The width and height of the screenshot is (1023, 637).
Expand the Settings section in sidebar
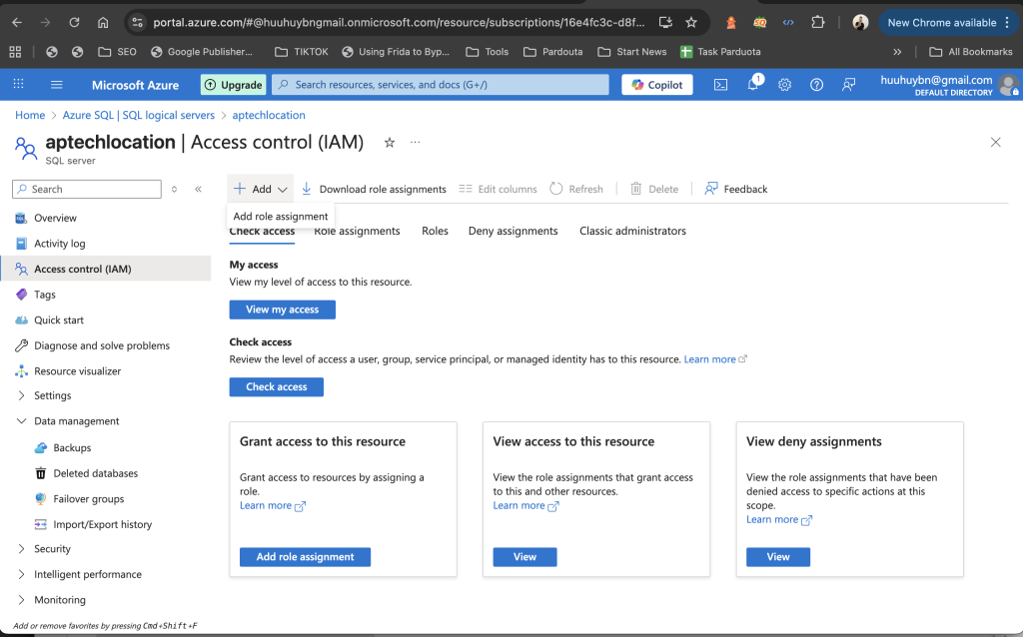[x=23, y=396]
